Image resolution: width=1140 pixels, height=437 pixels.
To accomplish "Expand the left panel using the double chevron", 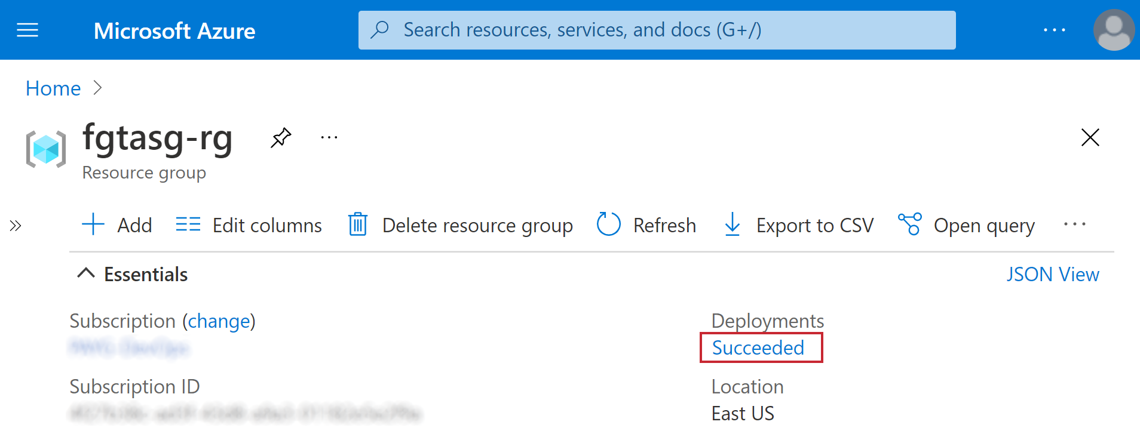I will click(15, 226).
